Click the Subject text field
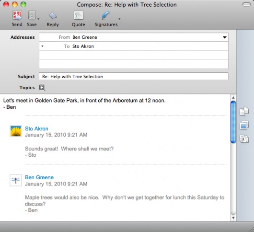 pos(134,76)
